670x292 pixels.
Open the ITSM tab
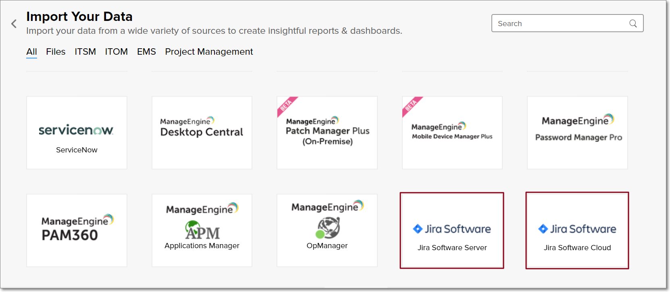[85, 52]
